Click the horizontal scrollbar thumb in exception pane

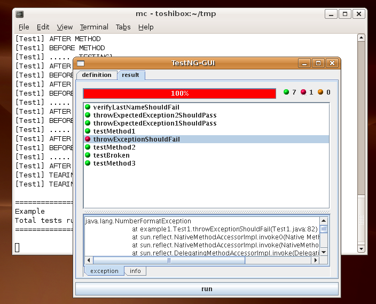point(169,260)
